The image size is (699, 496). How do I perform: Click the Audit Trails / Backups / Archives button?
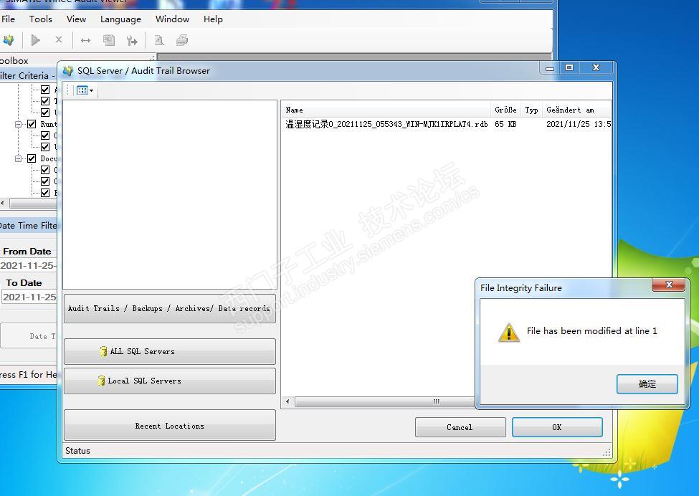pos(170,308)
